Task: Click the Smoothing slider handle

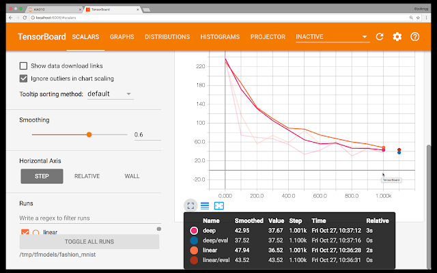Action: coord(89,134)
